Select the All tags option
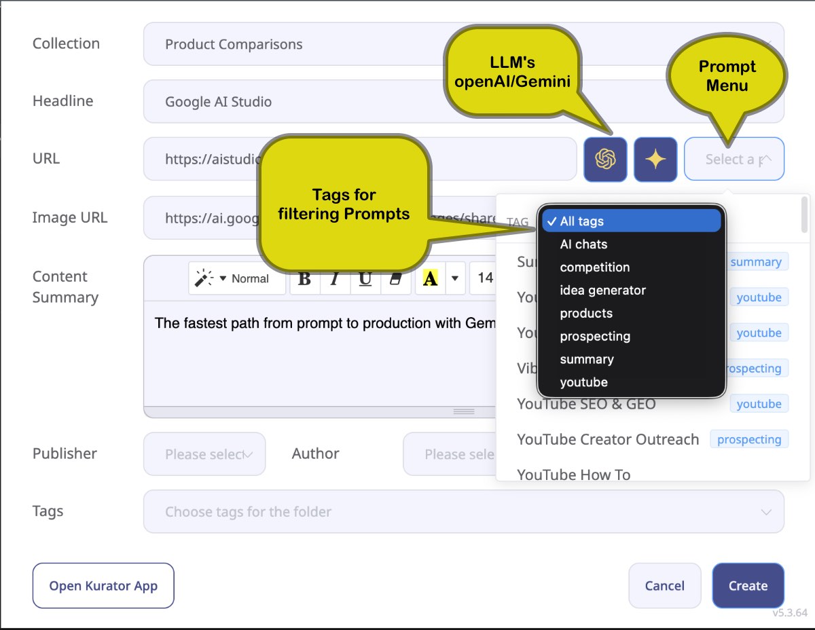 pos(631,221)
